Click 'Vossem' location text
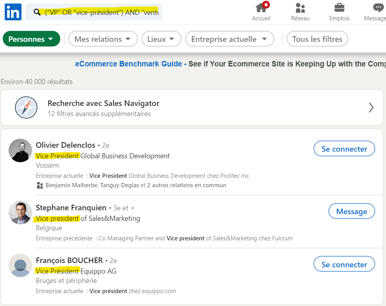 pos(47,165)
